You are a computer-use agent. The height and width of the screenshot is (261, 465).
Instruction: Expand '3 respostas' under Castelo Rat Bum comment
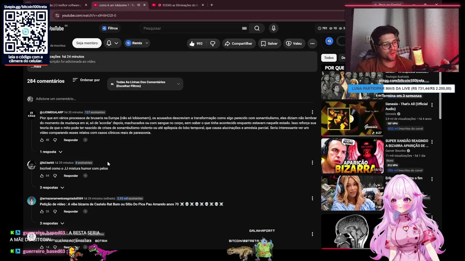(52, 223)
